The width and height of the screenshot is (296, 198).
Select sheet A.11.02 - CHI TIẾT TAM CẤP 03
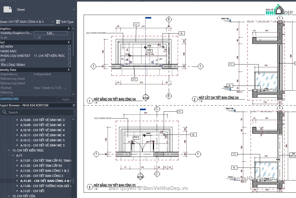coord(41,166)
